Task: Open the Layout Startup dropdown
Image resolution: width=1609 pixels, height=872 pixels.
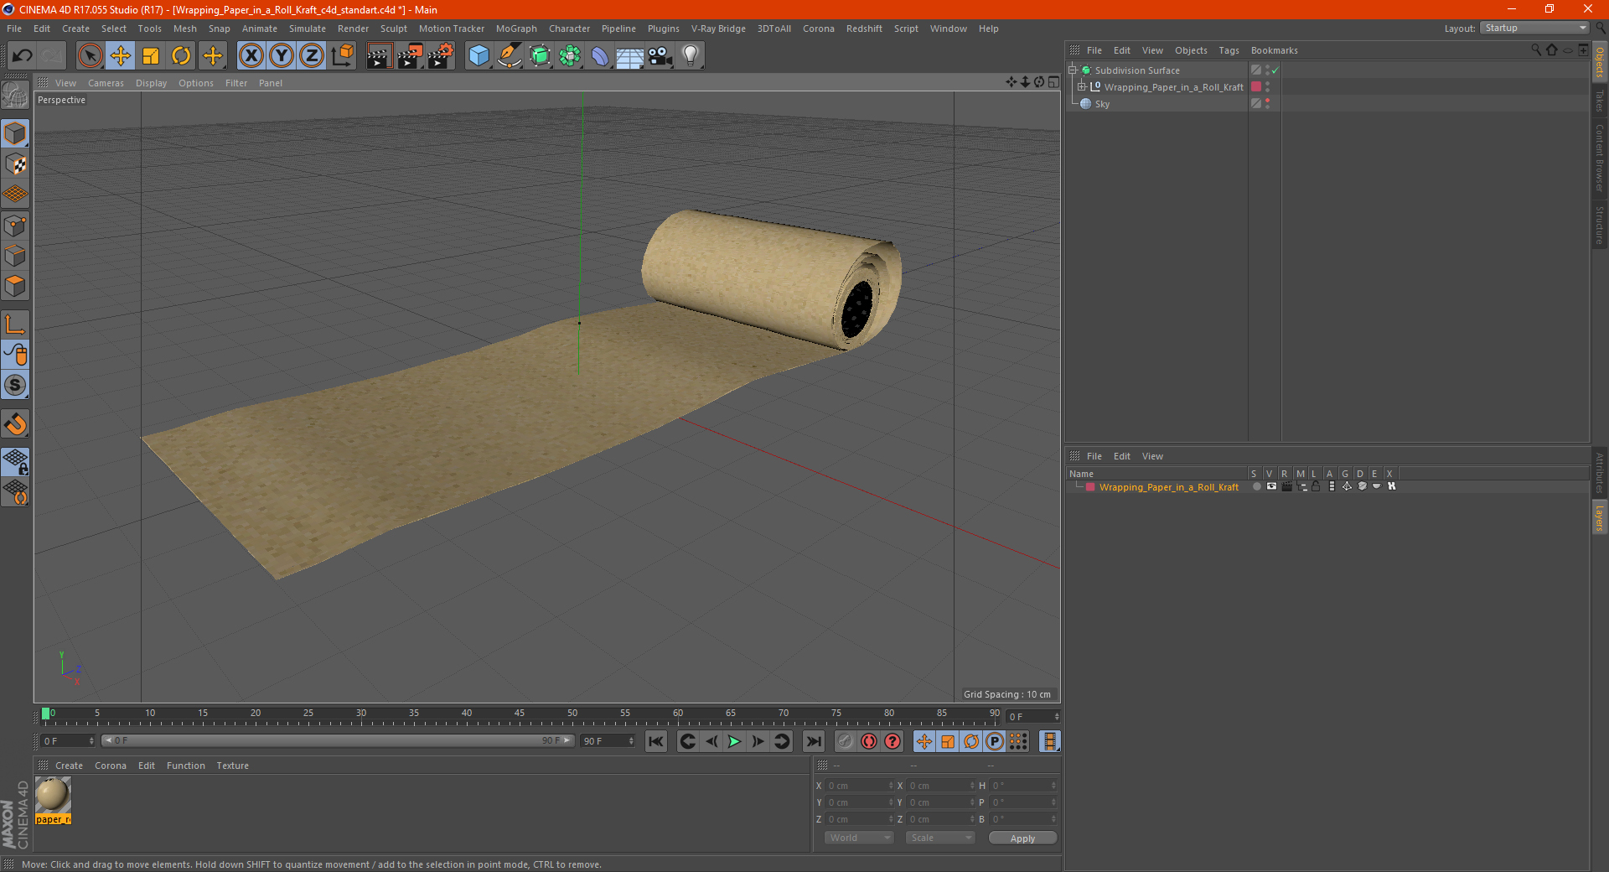Action: click(x=1534, y=28)
